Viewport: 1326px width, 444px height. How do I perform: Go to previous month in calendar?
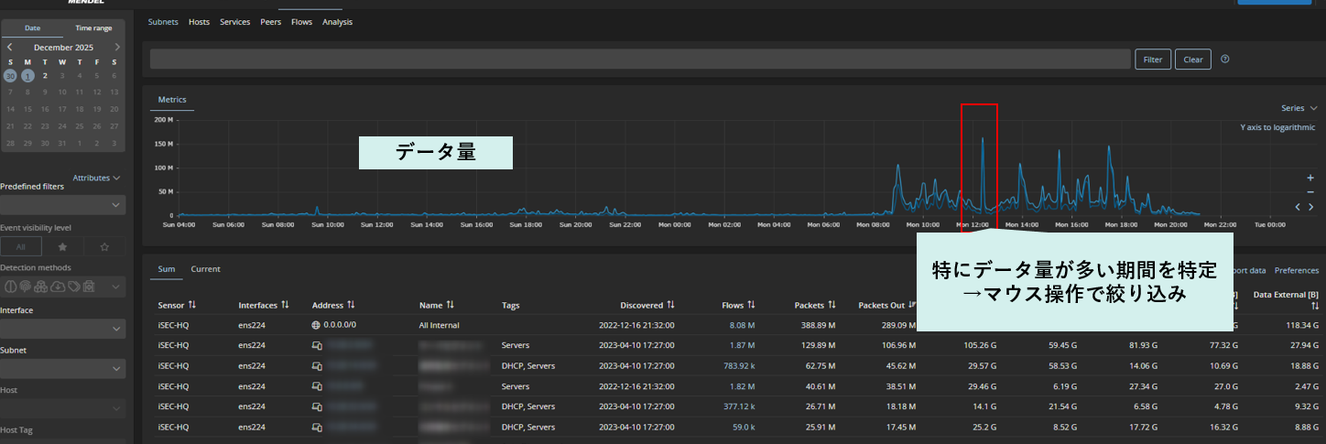pyautogui.click(x=10, y=47)
